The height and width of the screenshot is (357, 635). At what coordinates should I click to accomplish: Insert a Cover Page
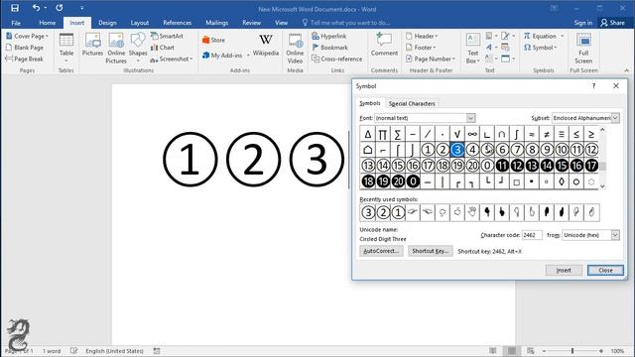pos(27,36)
